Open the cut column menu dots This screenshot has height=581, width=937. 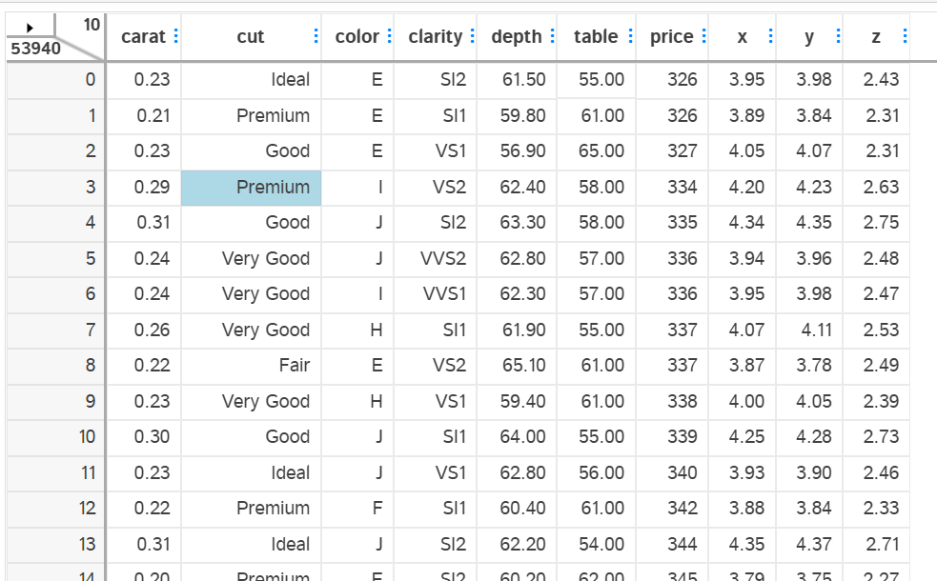click(316, 37)
